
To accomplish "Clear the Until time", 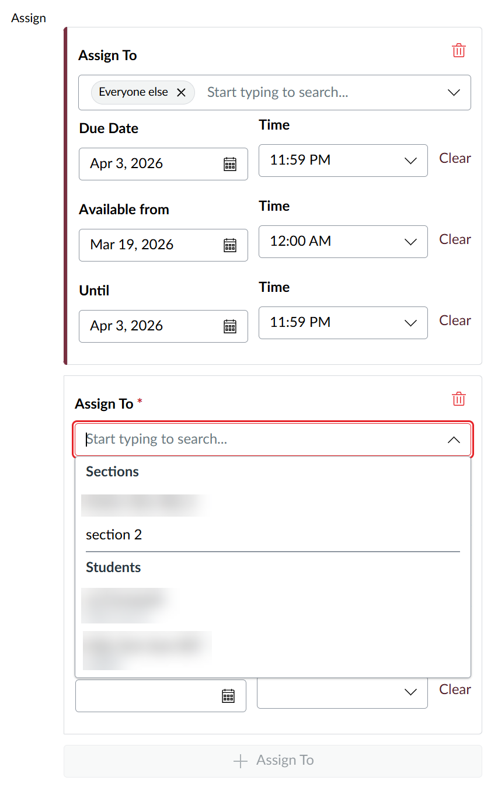I will [x=455, y=320].
